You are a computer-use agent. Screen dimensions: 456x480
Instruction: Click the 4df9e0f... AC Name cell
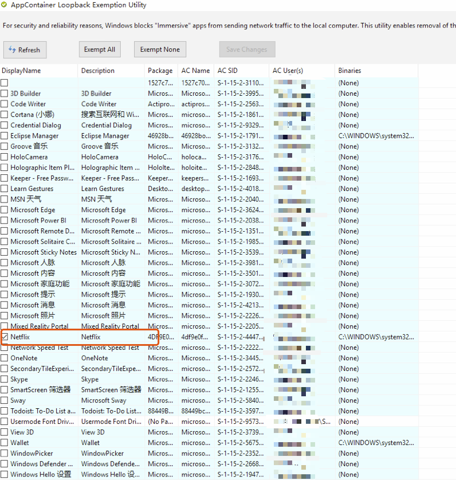tap(195, 337)
